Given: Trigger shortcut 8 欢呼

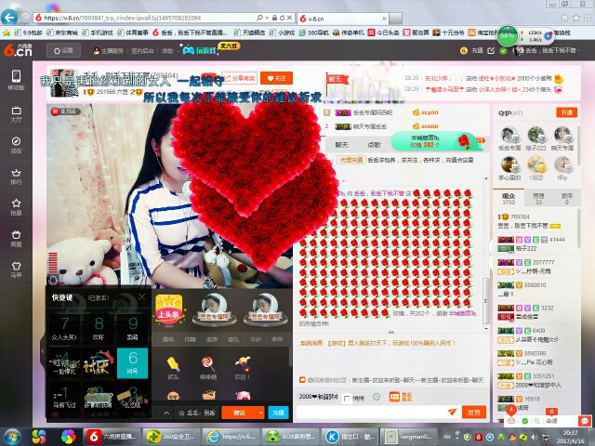Looking at the screenshot, I should click(x=99, y=328).
